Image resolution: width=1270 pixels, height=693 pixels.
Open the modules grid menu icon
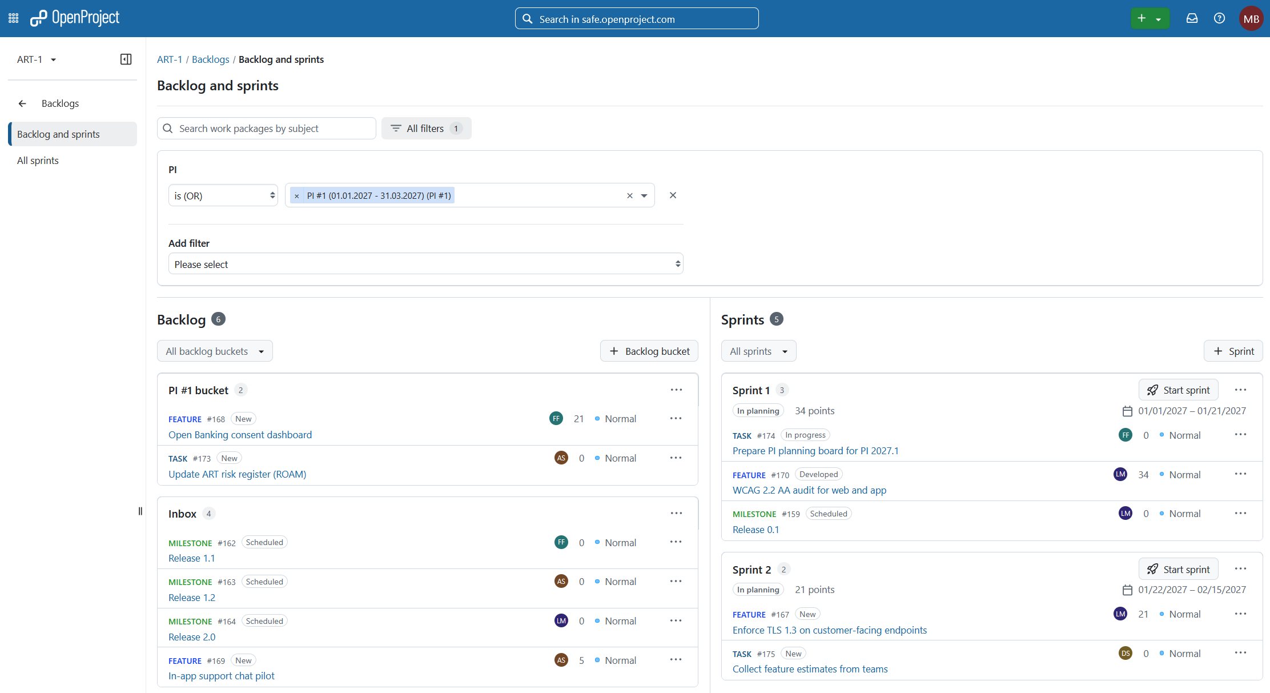[x=14, y=18]
